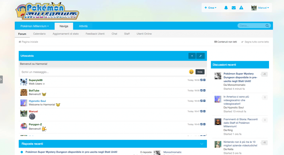Click the '0 risposte' count text
Image resolution: width=284 pixels, height=155 pixels.
146,152
